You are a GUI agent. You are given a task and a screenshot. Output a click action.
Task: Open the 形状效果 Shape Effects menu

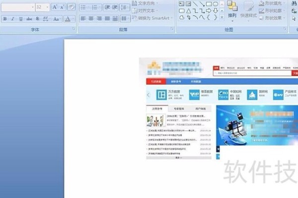272,18
